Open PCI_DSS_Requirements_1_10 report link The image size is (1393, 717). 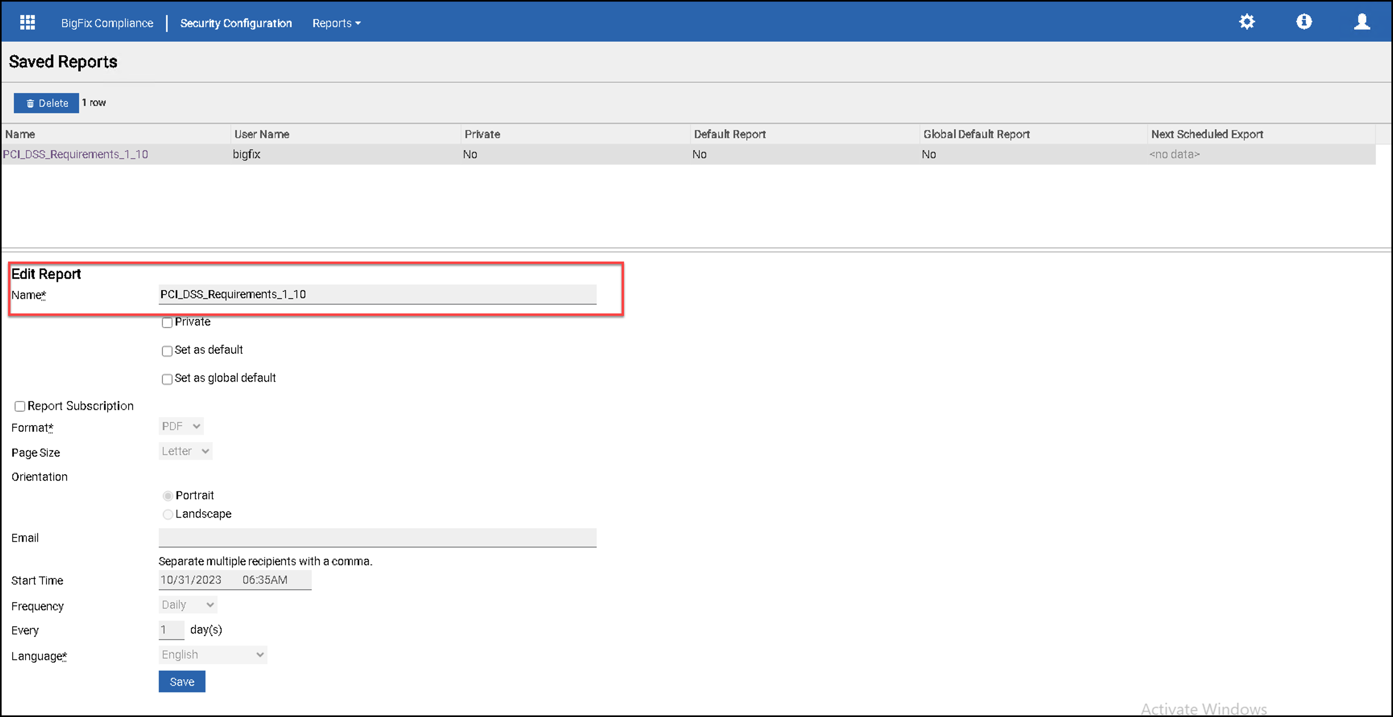[76, 155]
